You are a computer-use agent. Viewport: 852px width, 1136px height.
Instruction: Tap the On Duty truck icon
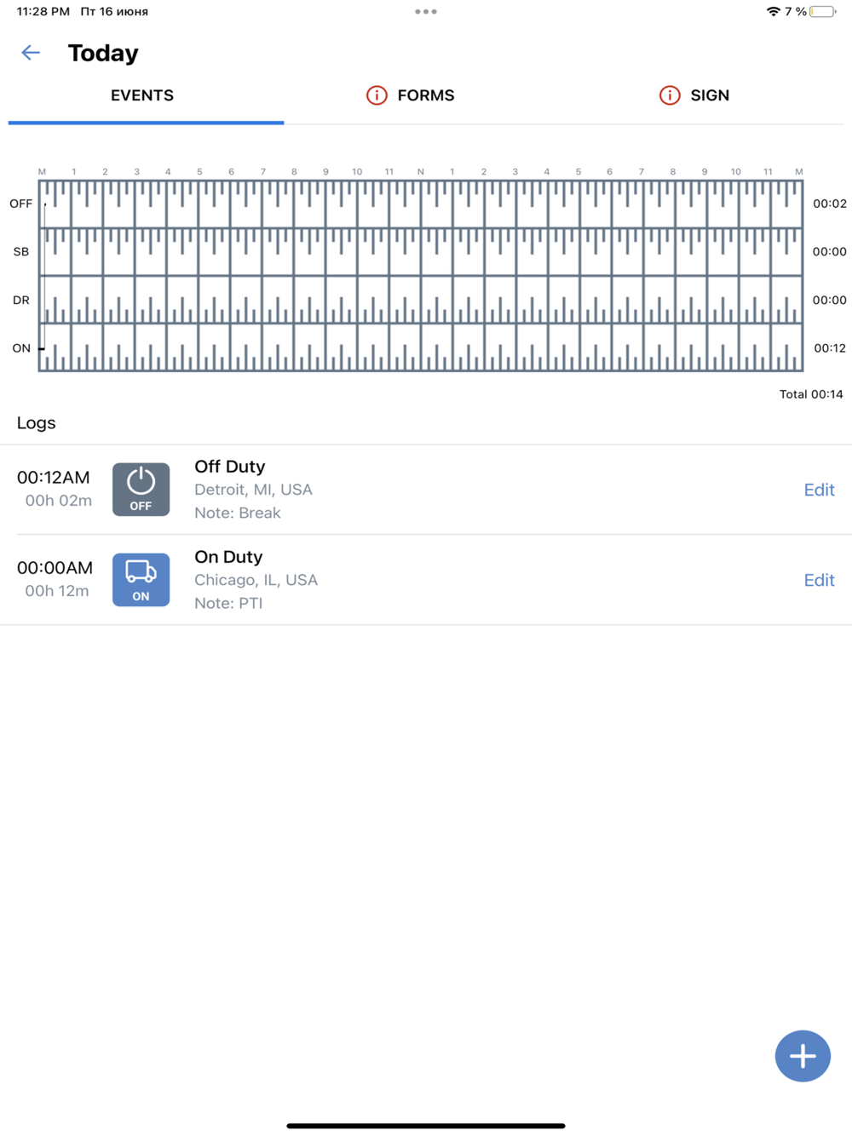pos(141,580)
